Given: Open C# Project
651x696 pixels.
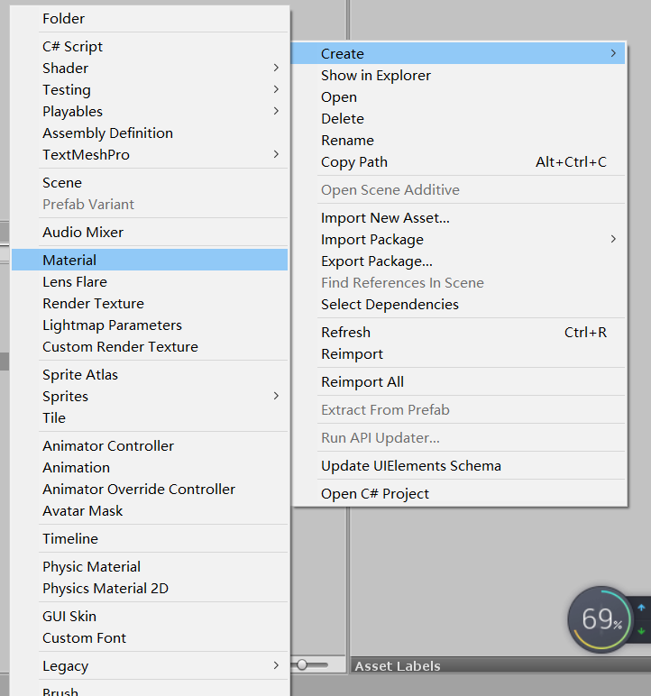Looking at the screenshot, I should [459, 494].
